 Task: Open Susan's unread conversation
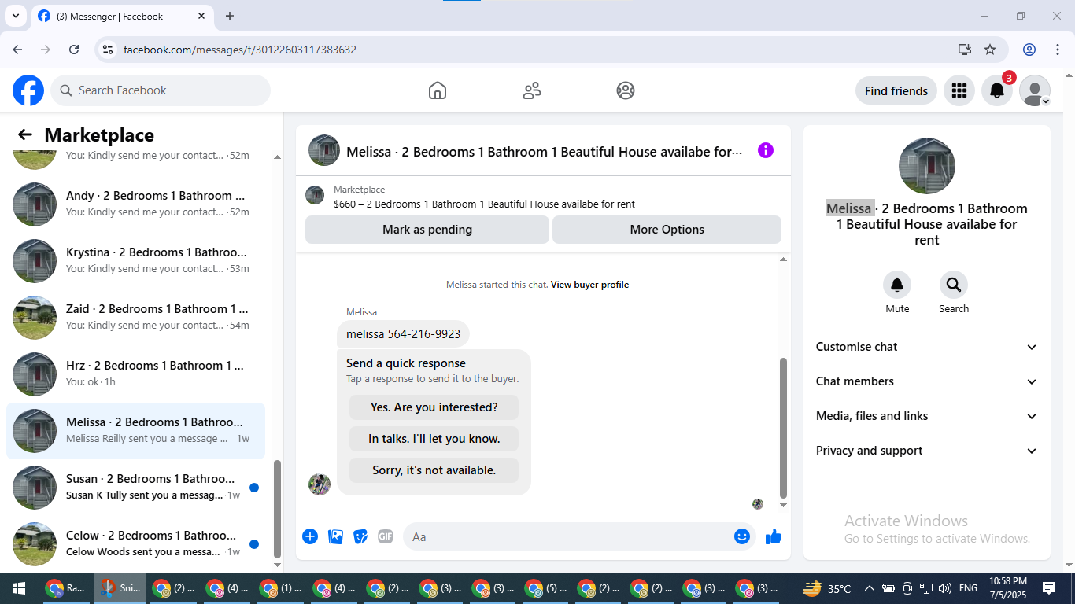[x=135, y=487]
